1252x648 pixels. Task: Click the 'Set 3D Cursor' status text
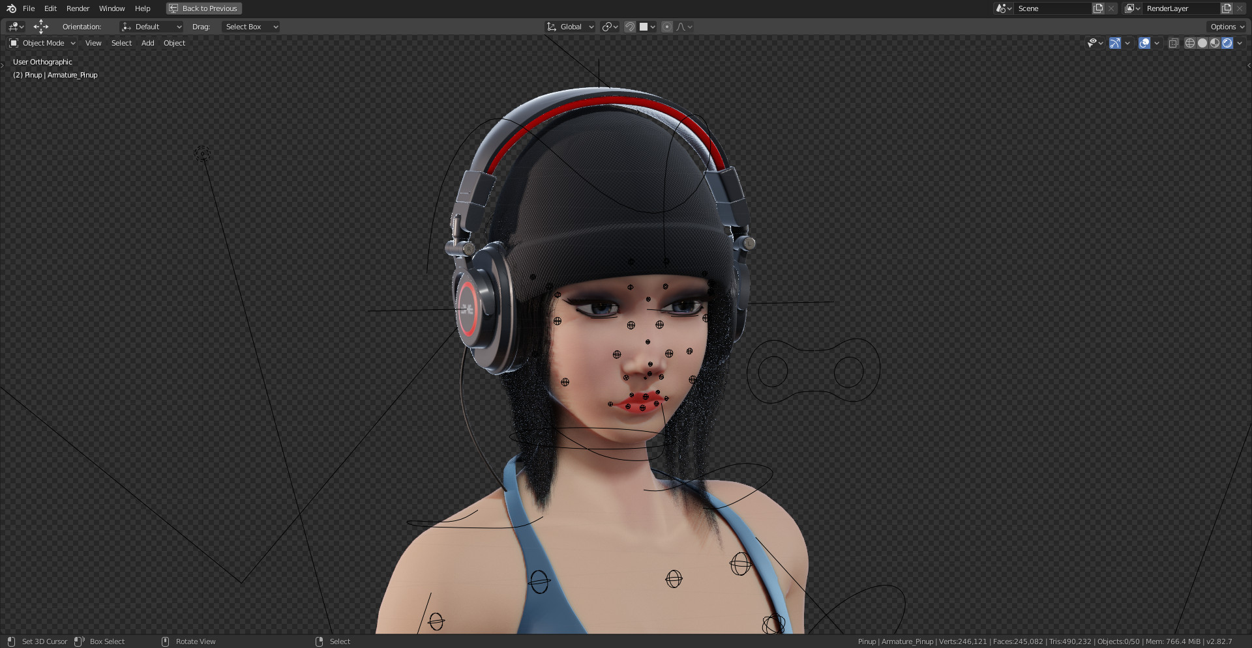pyautogui.click(x=44, y=641)
